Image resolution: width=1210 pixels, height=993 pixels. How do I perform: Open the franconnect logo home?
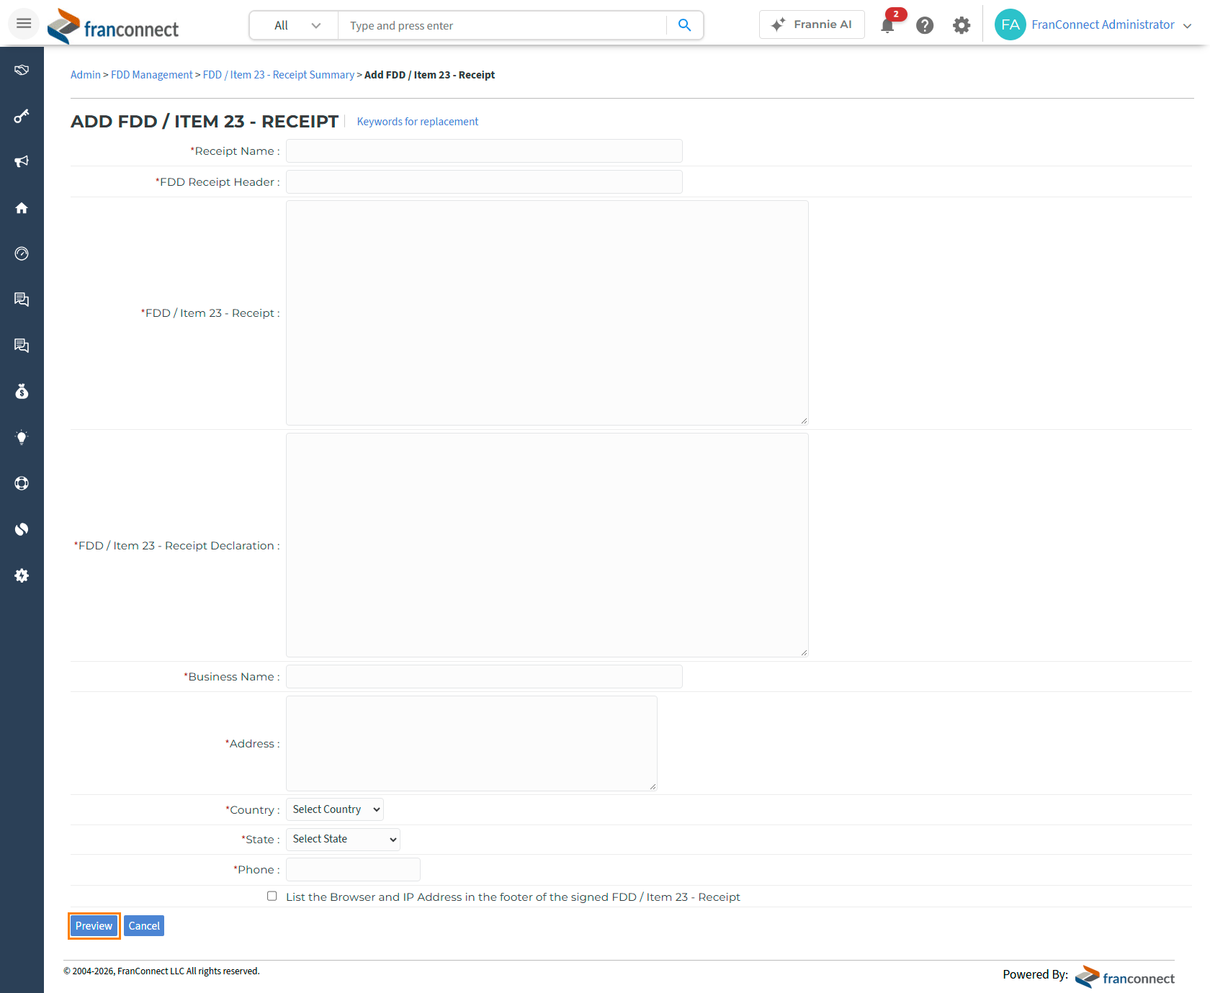(x=113, y=26)
